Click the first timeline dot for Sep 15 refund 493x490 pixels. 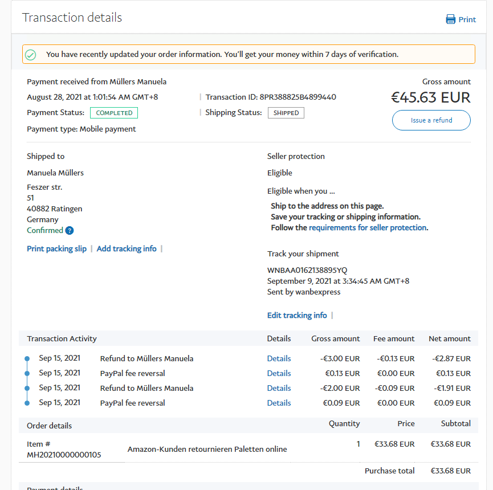pyautogui.click(x=27, y=358)
